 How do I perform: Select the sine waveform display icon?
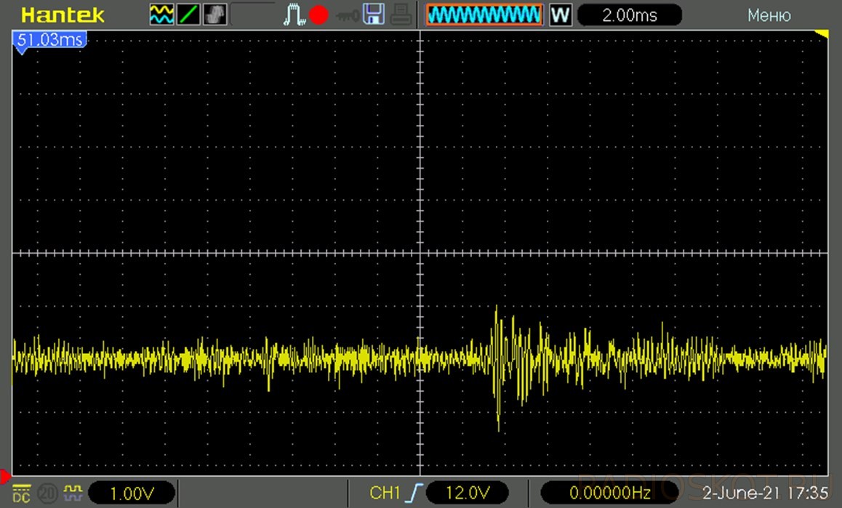(x=161, y=15)
